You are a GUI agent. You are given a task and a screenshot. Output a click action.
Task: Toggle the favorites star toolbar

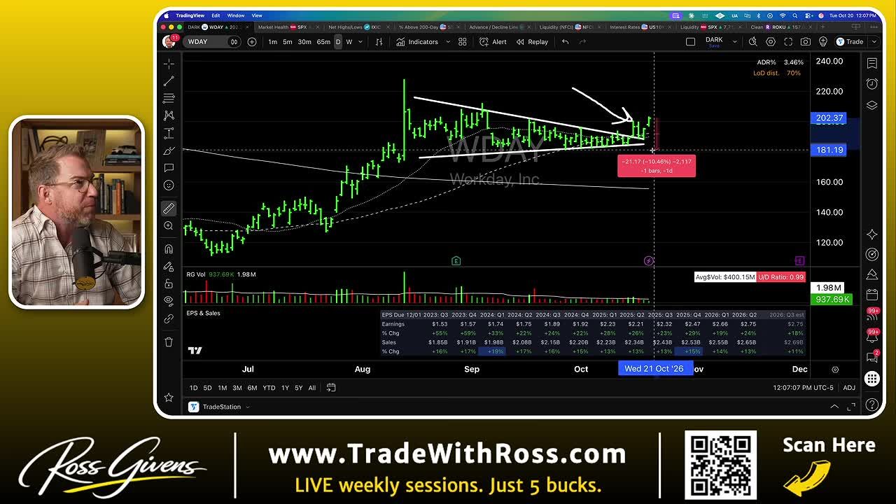pyautogui.click(x=169, y=398)
